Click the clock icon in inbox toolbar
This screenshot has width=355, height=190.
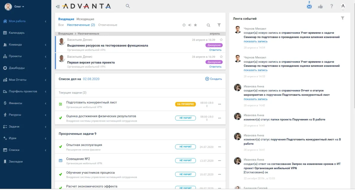(x=184, y=25)
